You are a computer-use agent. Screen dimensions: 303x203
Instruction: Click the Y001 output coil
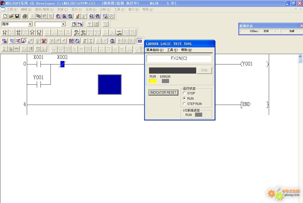point(254,64)
